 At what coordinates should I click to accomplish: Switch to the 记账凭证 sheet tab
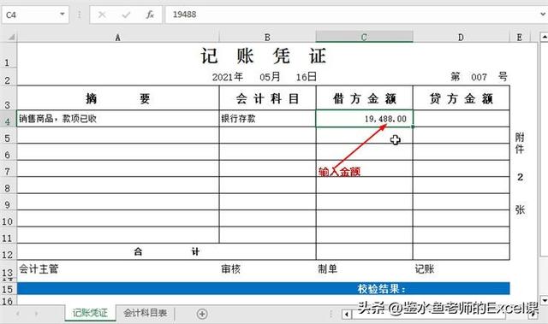pos(90,313)
